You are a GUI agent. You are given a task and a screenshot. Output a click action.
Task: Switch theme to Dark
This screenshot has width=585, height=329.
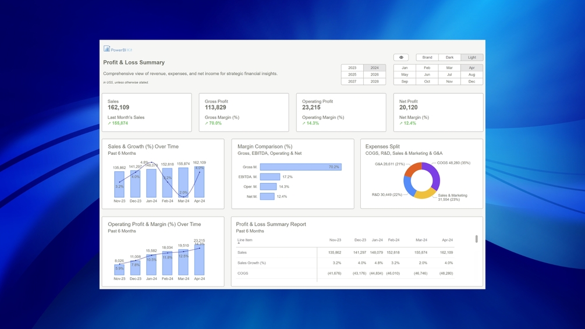(x=449, y=58)
